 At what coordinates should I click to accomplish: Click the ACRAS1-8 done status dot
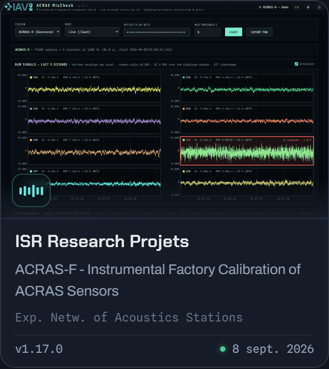click(x=260, y=8)
